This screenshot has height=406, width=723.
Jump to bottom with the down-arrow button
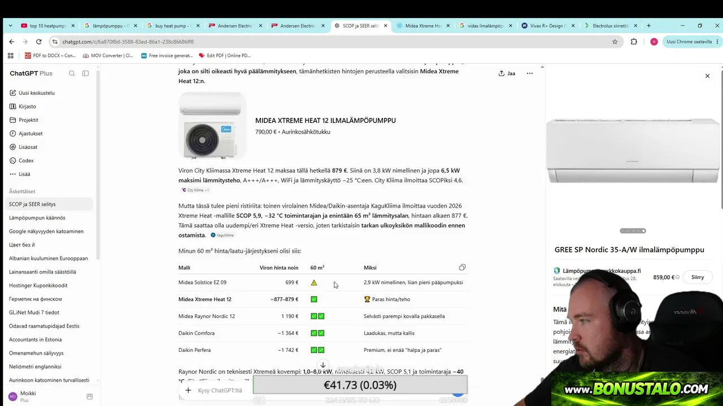click(323, 365)
